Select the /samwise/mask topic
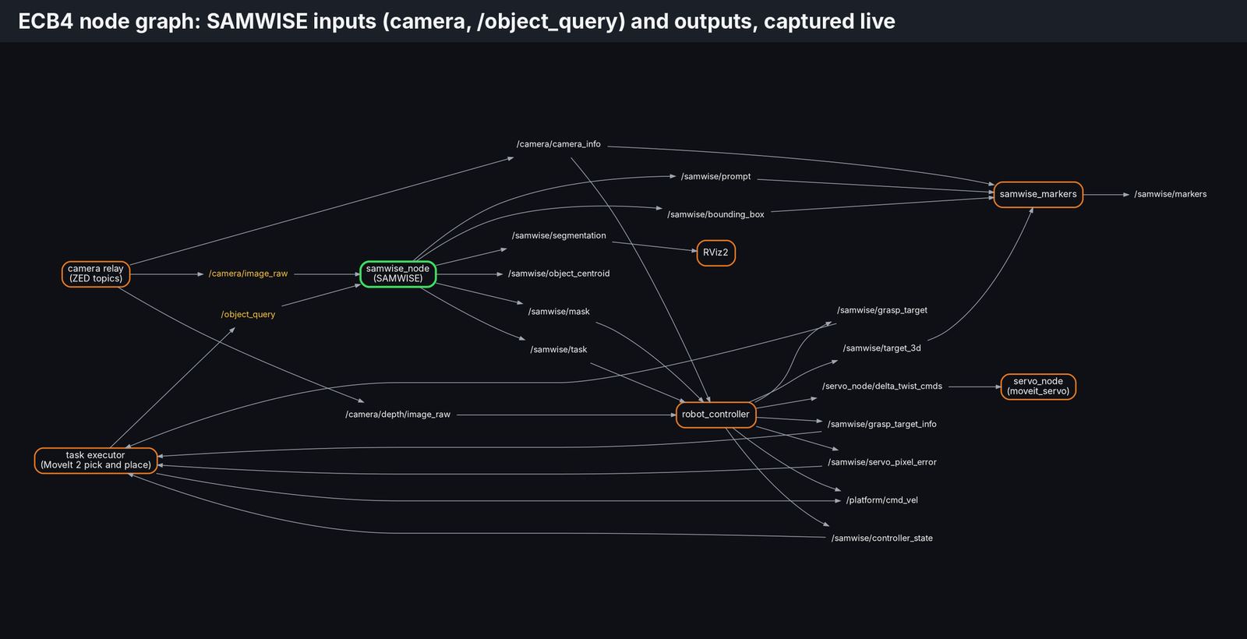Viewport: 1247px width, 639px height. [x=559, y=312]
